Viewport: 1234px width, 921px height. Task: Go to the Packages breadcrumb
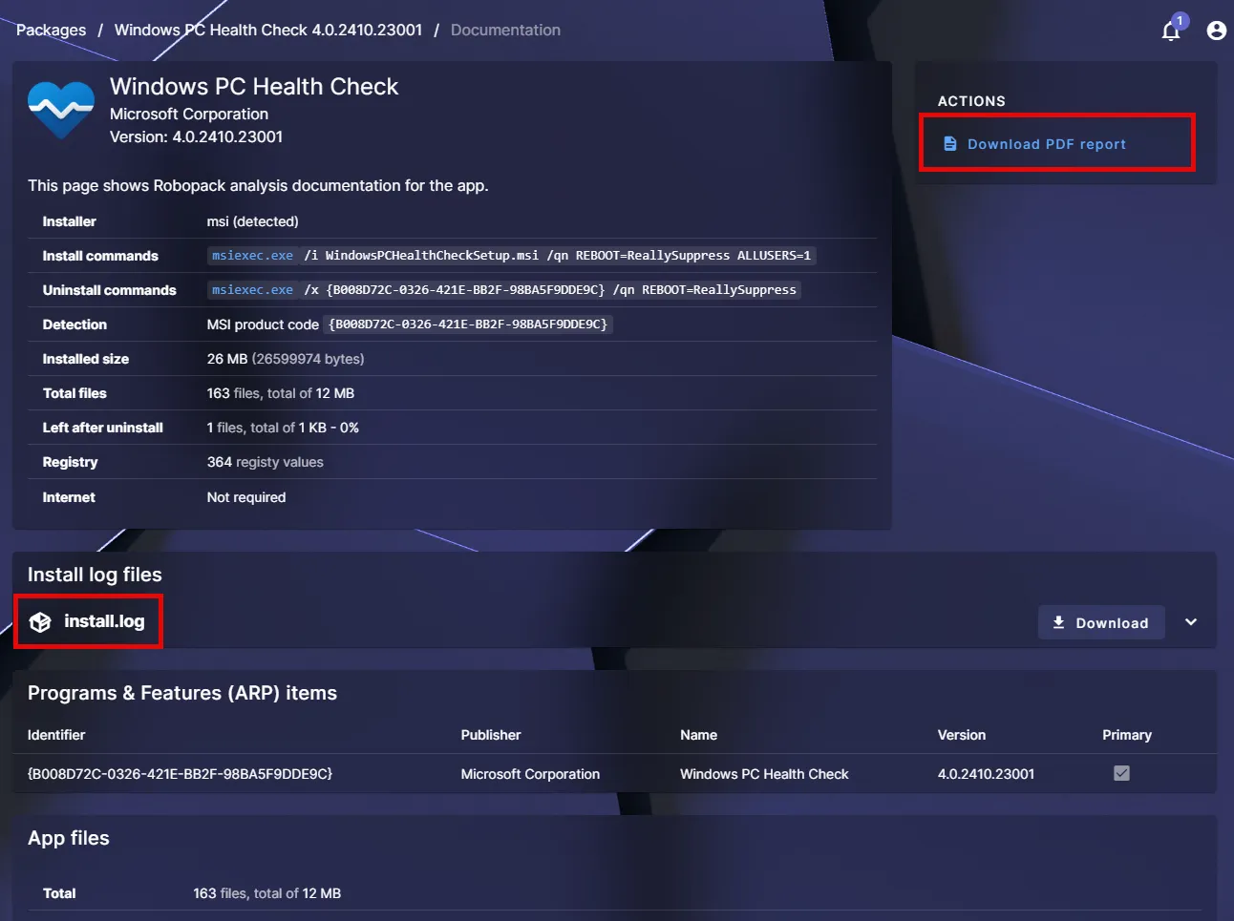coord(51,30)
